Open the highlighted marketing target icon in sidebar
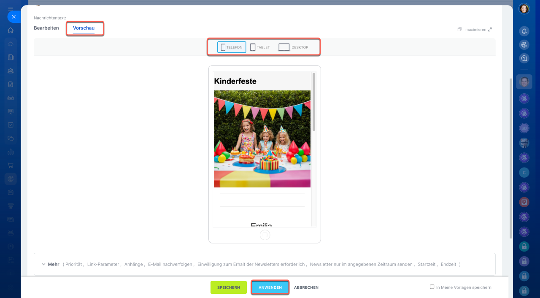 coord(11,179)
